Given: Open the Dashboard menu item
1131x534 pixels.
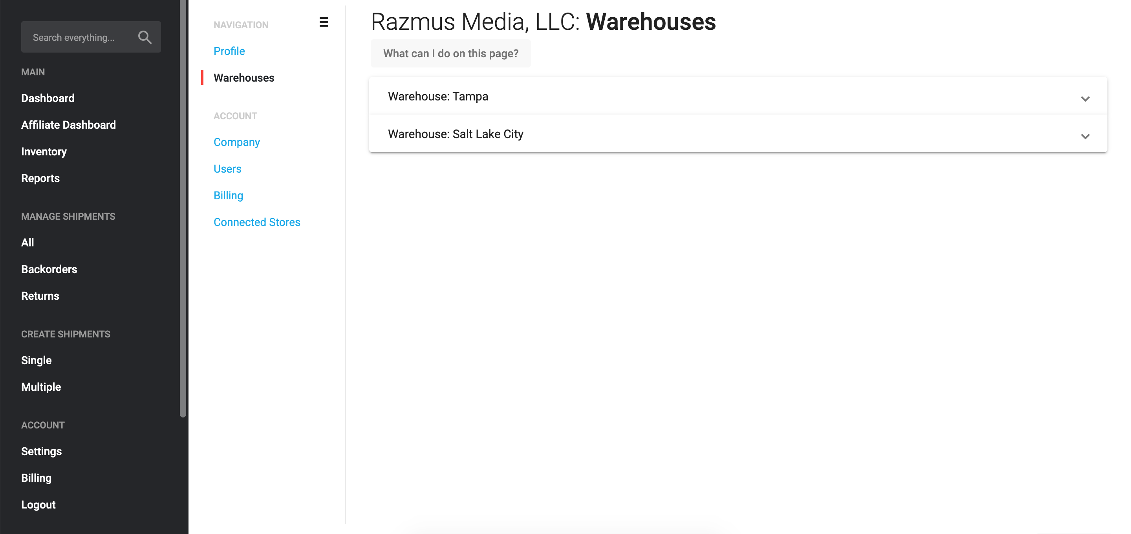Looking at the screenshot, I should pos(48,98).
